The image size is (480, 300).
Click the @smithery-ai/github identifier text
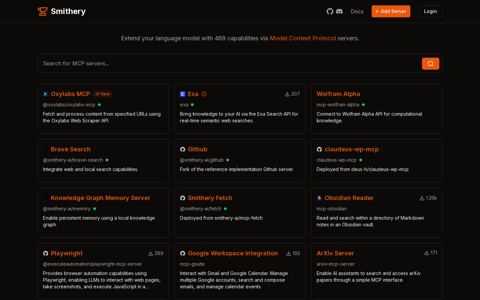pyautogui.click(x=202, y=160)
